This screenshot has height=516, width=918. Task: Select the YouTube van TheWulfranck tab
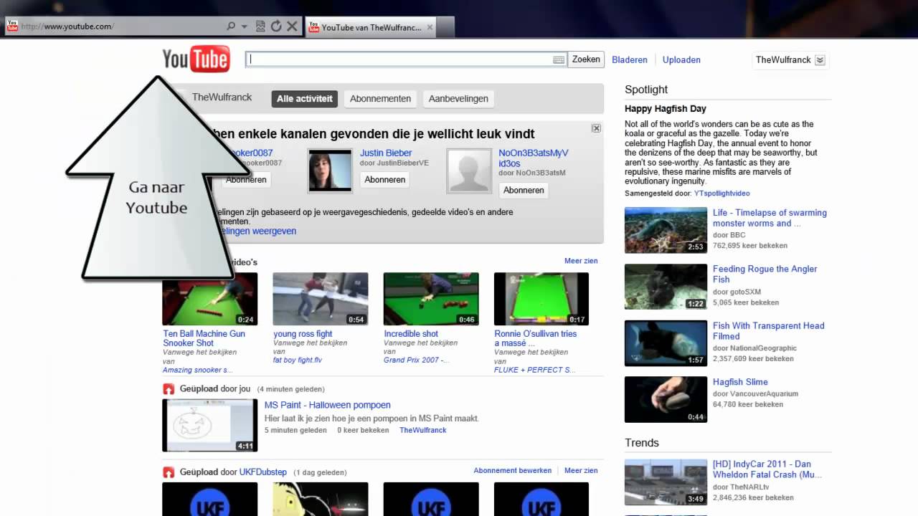(370, 27)
